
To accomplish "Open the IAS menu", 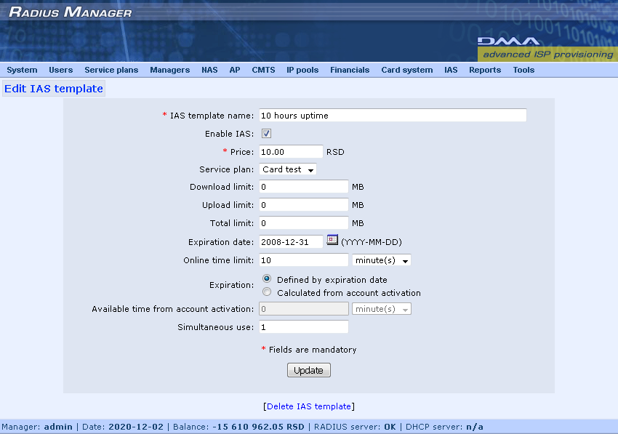I will 451,70.
